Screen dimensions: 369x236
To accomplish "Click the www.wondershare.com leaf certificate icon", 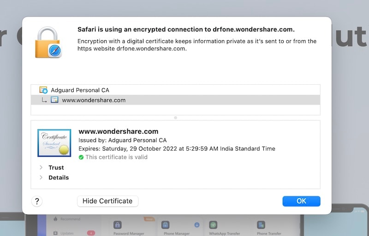I will pos(54,100).
